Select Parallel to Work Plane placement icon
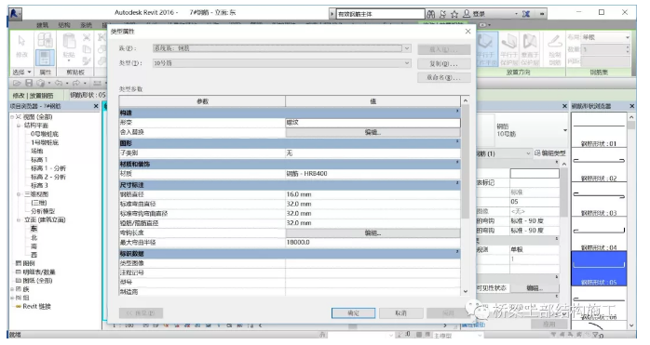The height and width of the screenshot is (345, 650). [x=486, y=49]
